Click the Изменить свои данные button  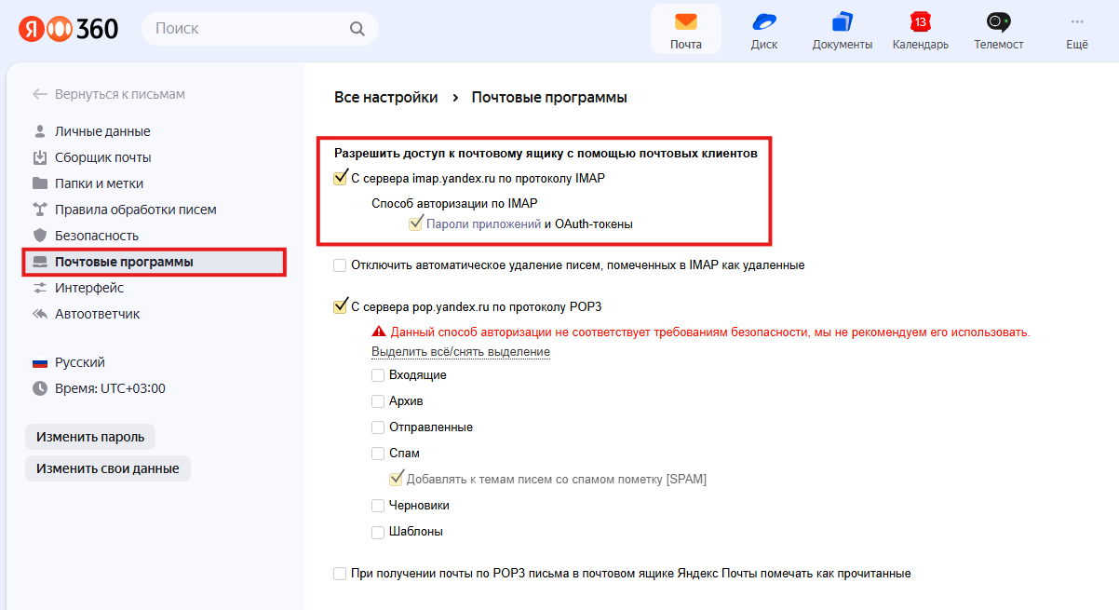click(108, 468)
